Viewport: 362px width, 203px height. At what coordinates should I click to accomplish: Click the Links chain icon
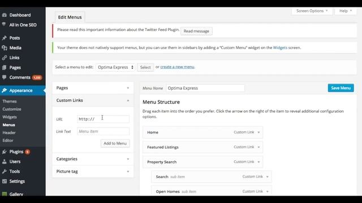[x=5, y=58]
